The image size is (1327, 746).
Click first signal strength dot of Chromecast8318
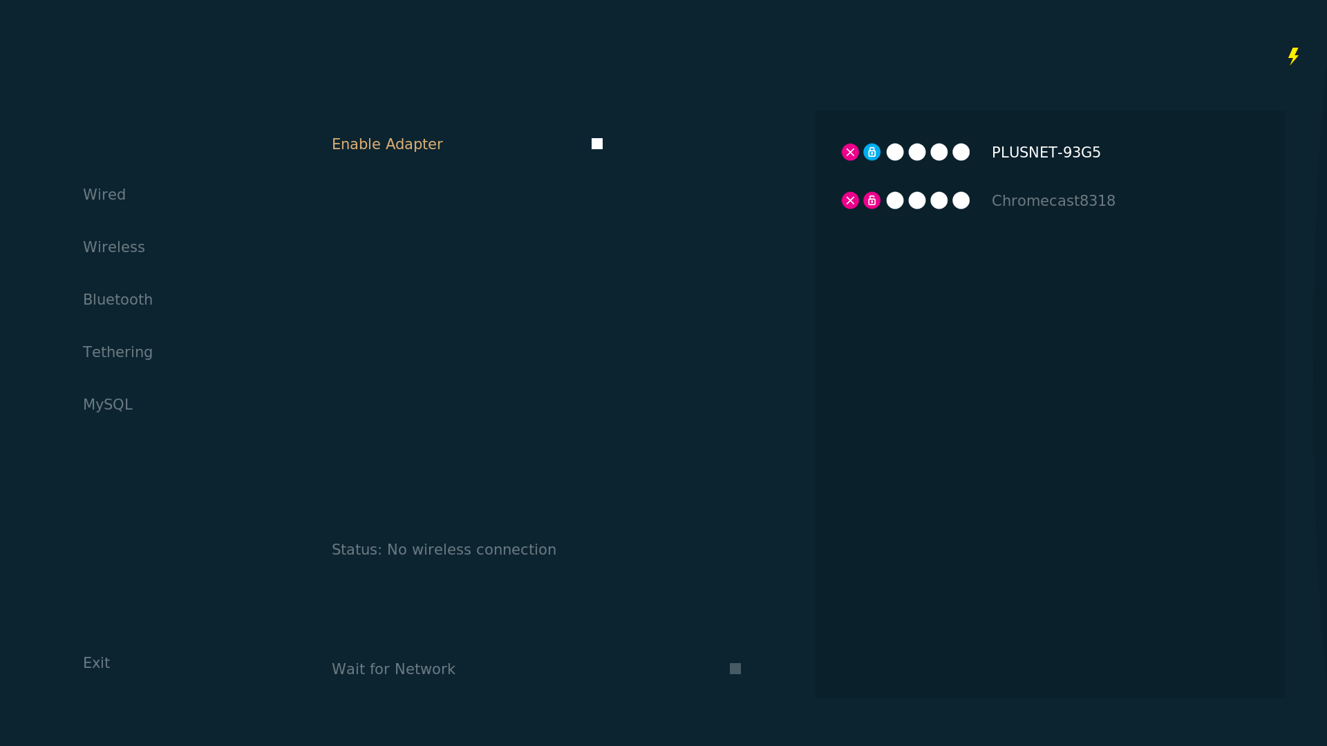click(895, 200)
